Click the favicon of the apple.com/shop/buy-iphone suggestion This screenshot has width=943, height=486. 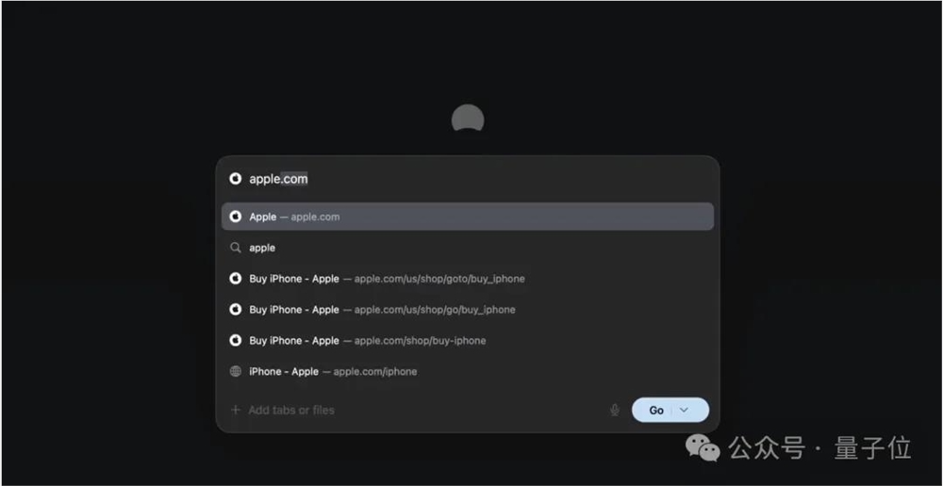coord(235,340)
